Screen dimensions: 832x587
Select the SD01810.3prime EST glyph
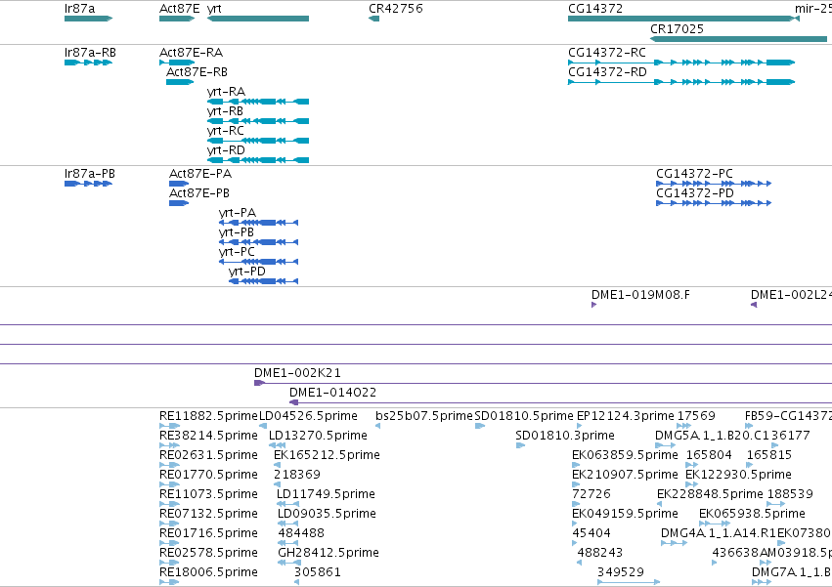520,445
